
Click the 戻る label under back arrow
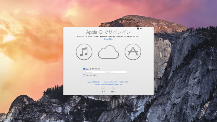tap(103, 92)
